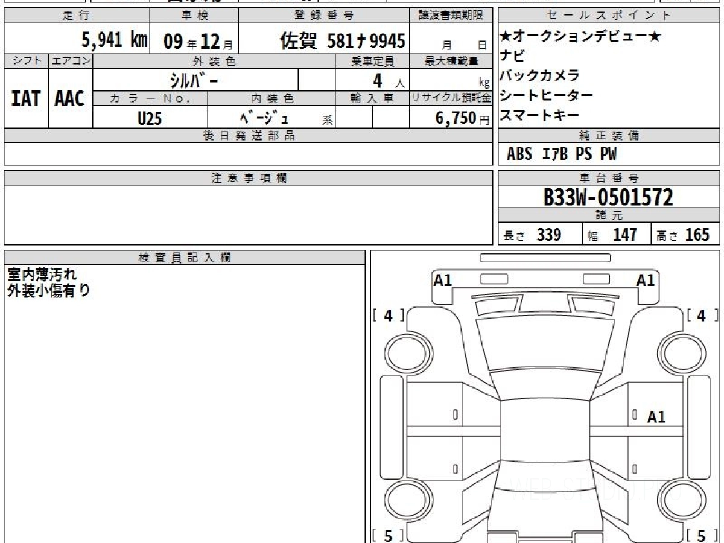This screenshot has height=543, width=724.
Task: Click the バックカメラ sales point entry
Action: coord(539,75)
